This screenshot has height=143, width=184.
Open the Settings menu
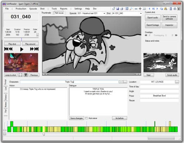(78, 9)
